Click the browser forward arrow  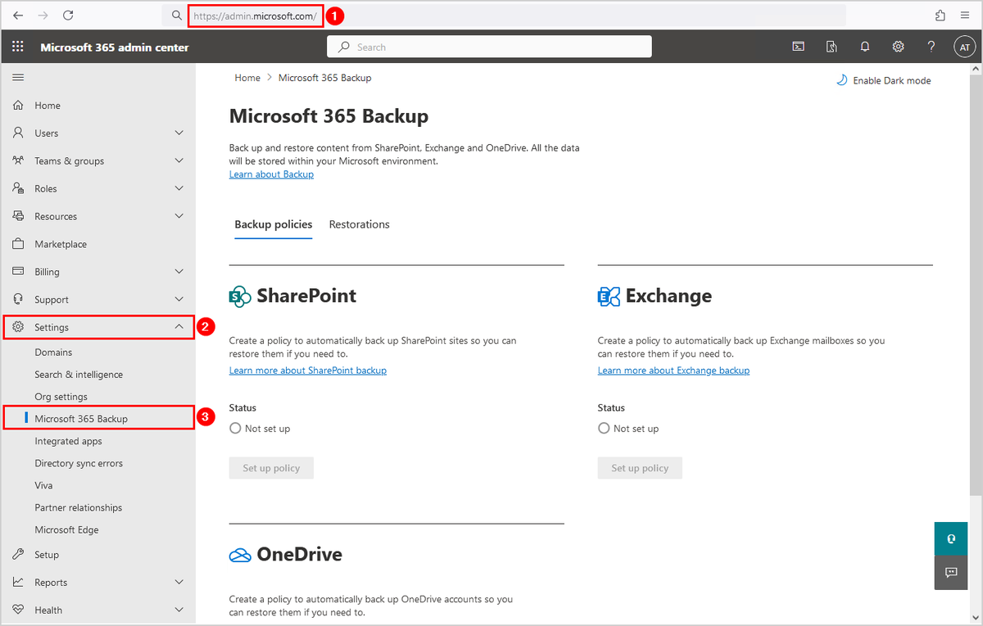coord(43,15)
